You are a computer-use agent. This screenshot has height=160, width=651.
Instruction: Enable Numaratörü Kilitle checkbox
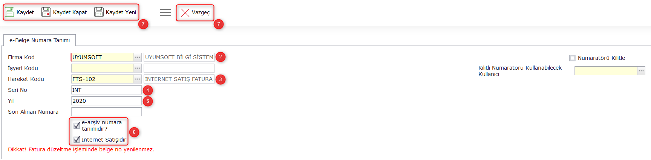pyautogui.click(x=572, y=58)
